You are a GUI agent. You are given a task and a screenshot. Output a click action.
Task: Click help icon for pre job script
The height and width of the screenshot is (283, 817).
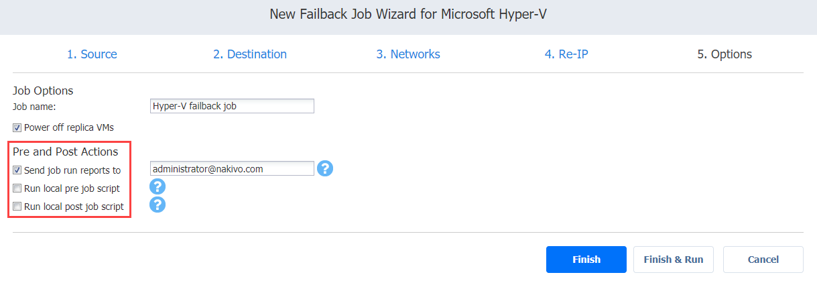[158, 187]
